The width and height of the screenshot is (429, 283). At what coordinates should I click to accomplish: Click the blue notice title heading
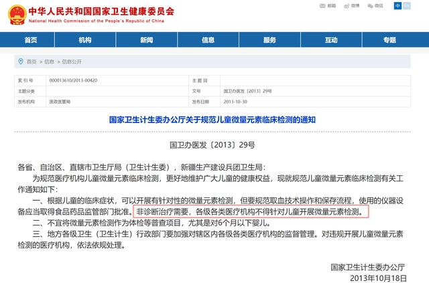click(x=212, y=120)
